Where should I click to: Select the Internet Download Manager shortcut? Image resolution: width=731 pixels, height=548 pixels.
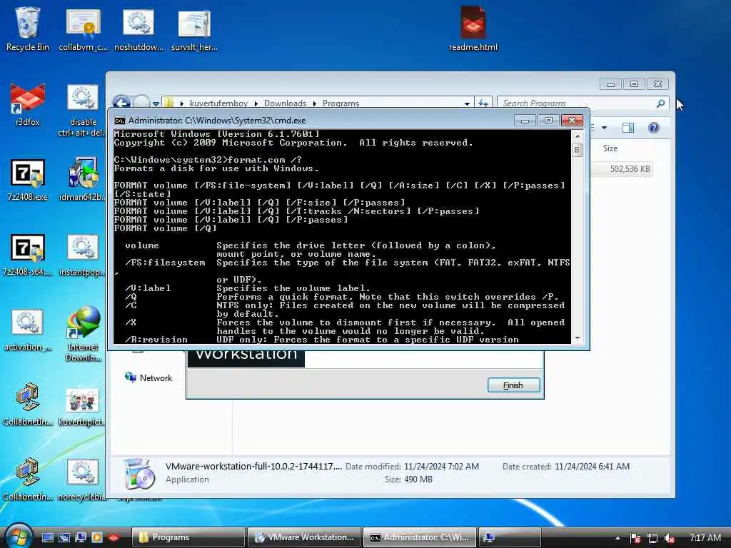click(x=83, y=334)
